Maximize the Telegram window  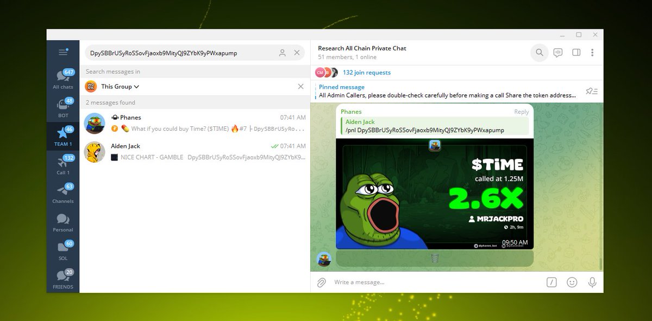579,35
